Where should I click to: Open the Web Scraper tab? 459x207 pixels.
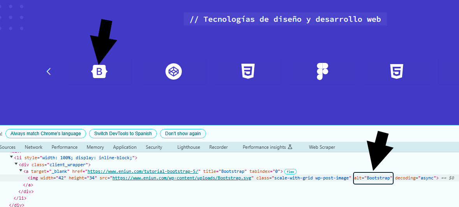(322, 147)
